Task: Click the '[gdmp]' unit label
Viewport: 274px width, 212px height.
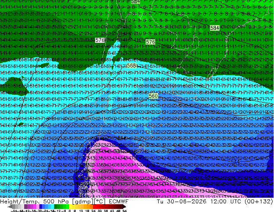Action: point(82,202)
